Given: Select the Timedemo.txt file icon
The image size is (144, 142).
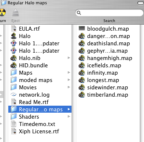Looking at the screenshot, I should [x=14, y=124].
